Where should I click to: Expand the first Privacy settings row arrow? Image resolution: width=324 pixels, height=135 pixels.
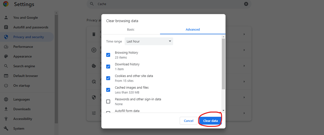[244, 34]
